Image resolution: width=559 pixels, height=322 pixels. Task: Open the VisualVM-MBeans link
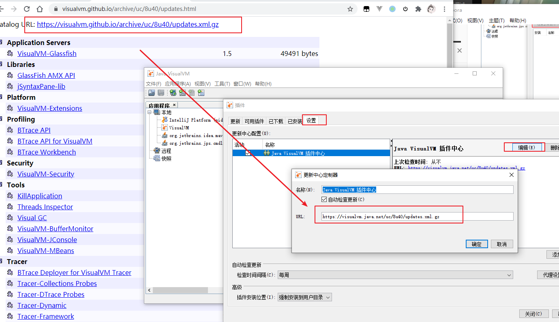(x=46, y=251)
